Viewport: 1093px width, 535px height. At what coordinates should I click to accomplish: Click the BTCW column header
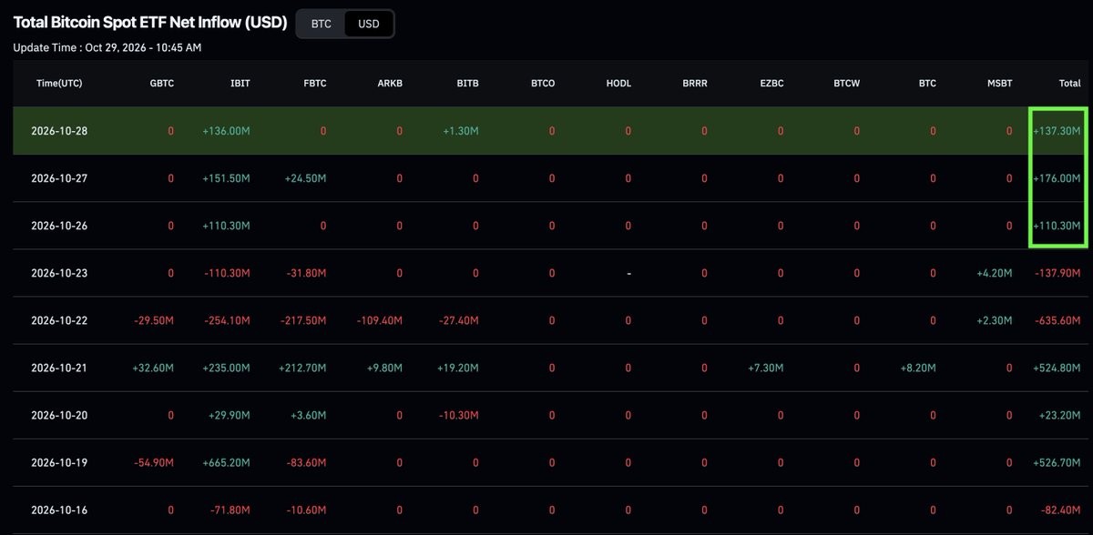(x=846, y=83)
